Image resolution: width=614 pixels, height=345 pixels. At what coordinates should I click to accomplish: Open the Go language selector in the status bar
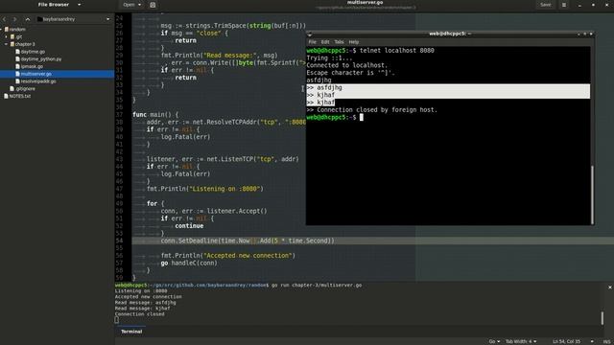(x=494, y=341)
